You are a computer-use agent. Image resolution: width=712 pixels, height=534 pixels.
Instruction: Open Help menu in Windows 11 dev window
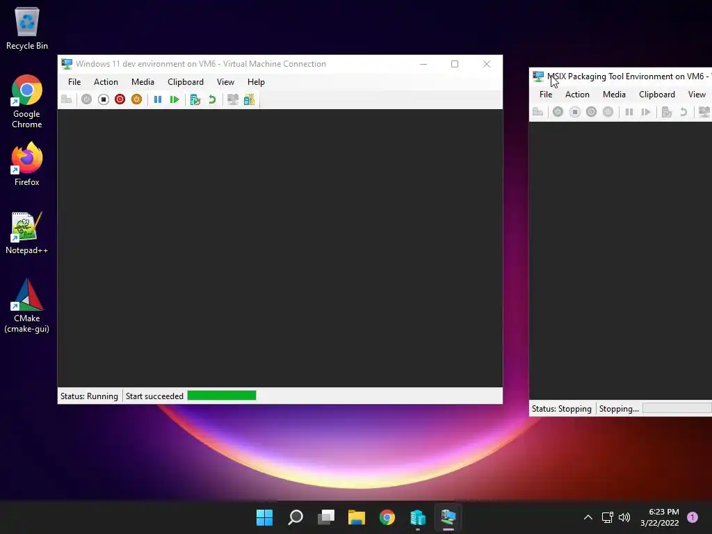tap(256, 82)
